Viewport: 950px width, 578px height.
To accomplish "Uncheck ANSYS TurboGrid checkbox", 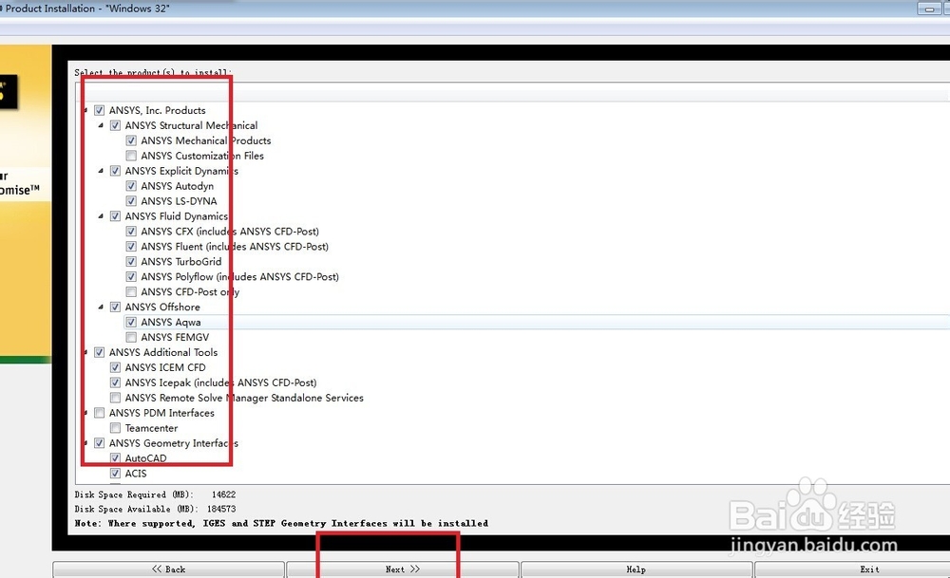I will [x=131, y=261].
